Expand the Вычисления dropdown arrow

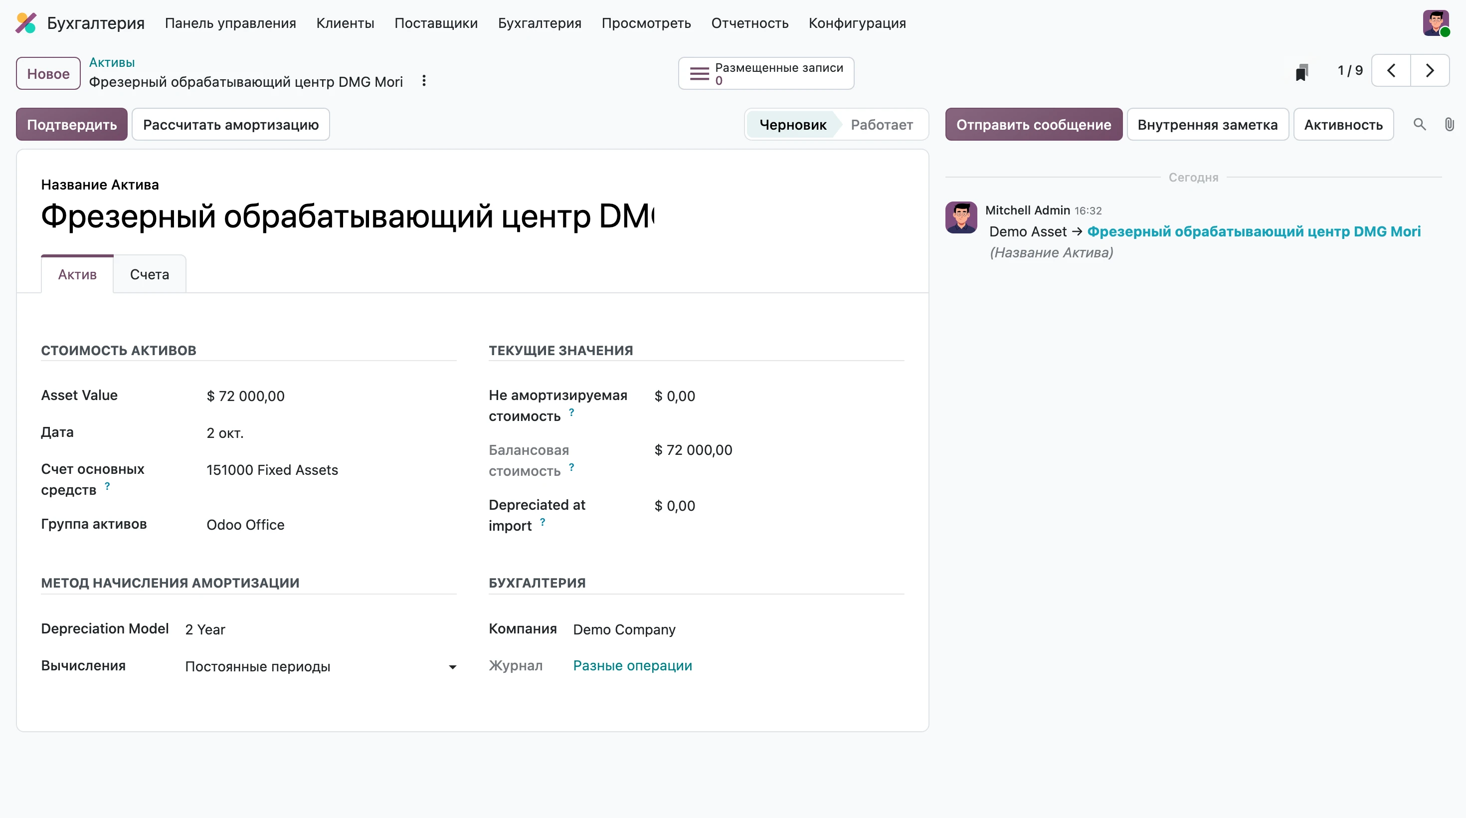pos(452,667)
